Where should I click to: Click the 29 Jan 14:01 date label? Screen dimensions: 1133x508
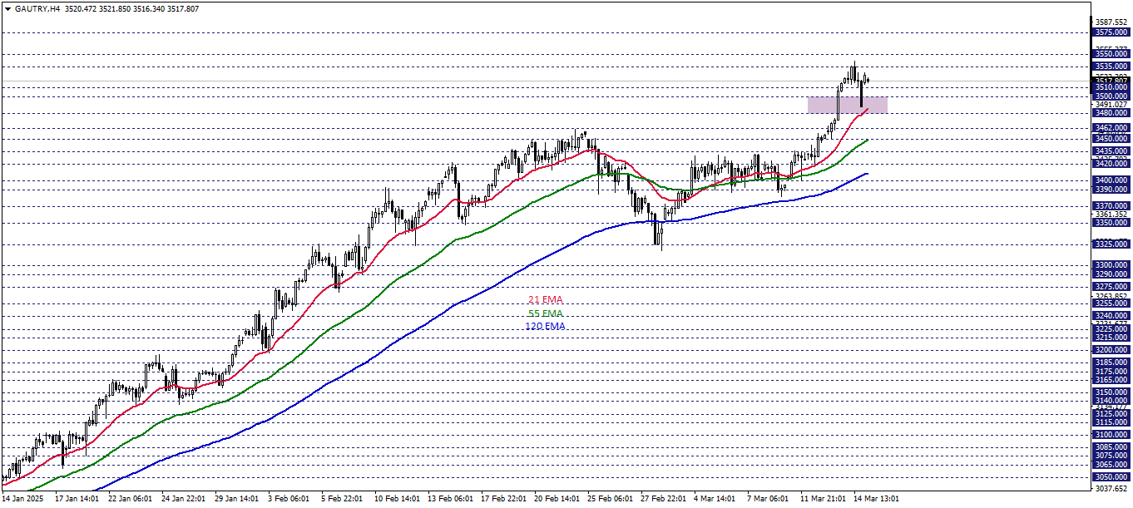[238, 499]
